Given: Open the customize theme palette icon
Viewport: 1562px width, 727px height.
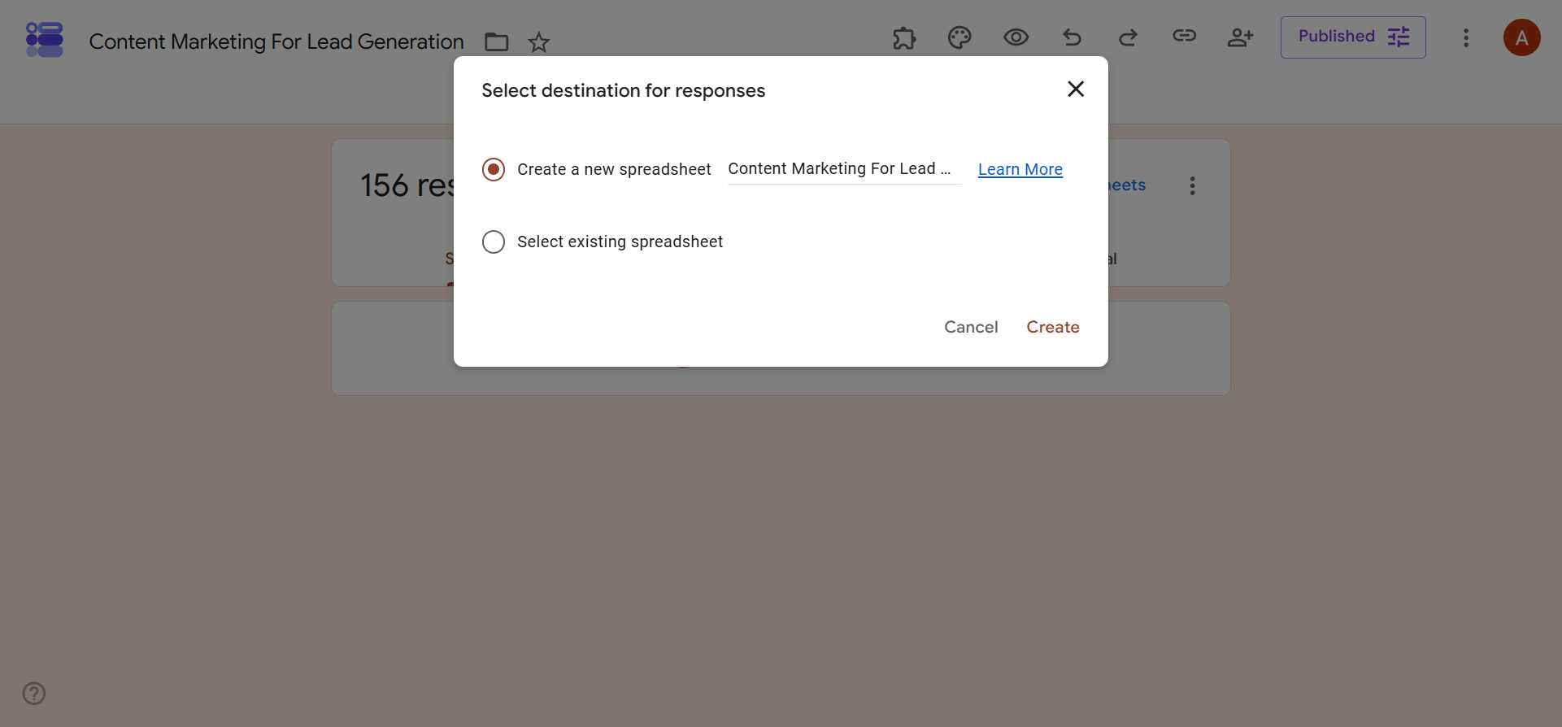Looking at the screenshot, I should pyautogui.click(x=959, y=37).
